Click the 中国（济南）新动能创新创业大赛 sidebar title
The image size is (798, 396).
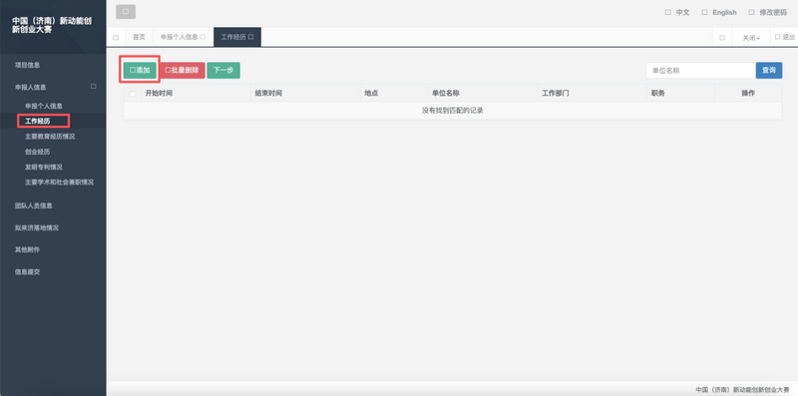click(52, 26)
